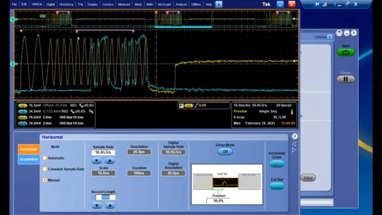This screenshot has height=215, width=382.
Task: Toggle Delay Mode Off button
Action: tap(225, 151)
